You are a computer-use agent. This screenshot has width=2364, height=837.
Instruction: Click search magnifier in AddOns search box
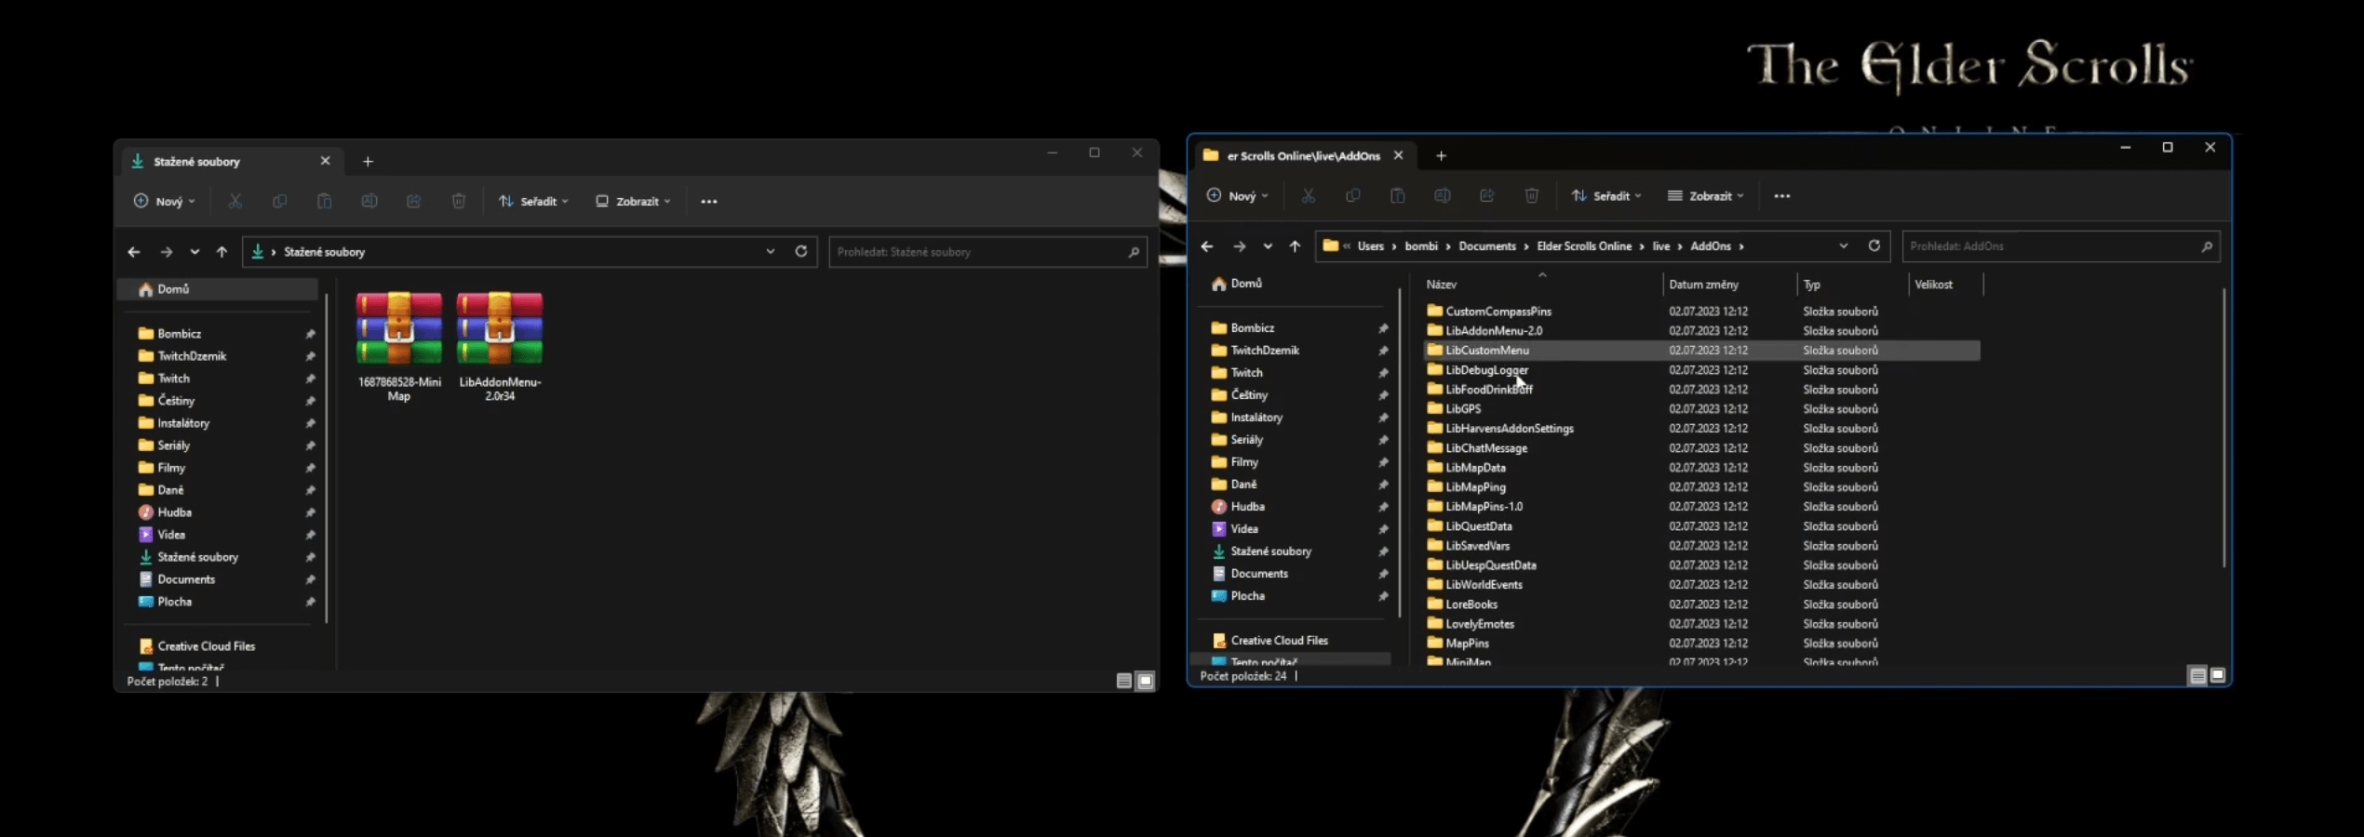(2207, 246)
